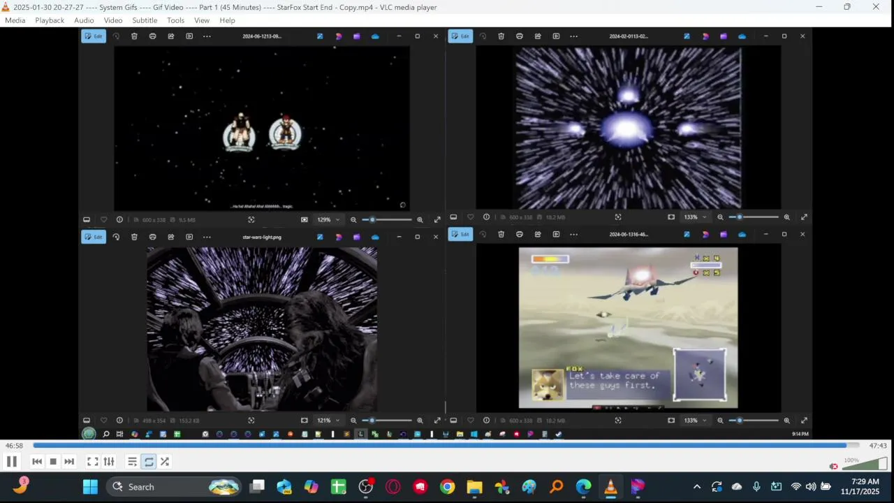Share the image from the star-wars-light.png window
Image resolution: width=894 pixels, height=503 pixels.
coord(170,237)
